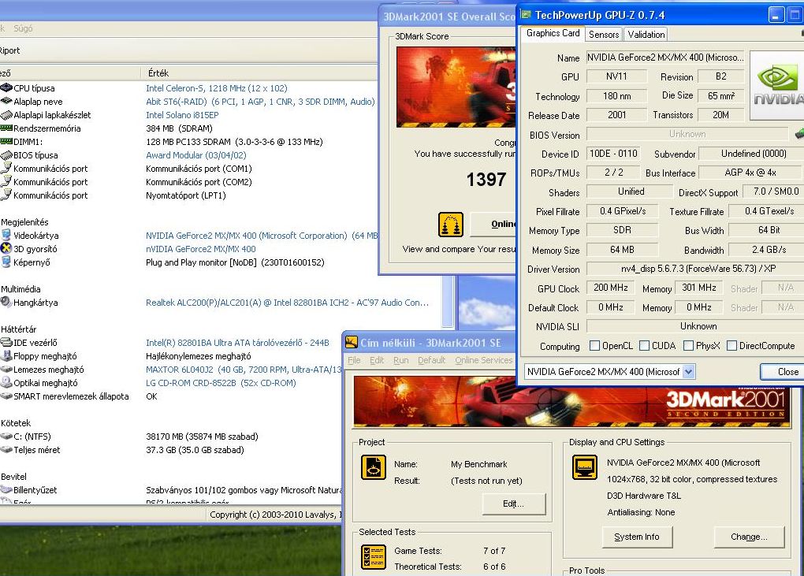Click the Display and CPU Settings monitor icon

(x=584, y=466)
